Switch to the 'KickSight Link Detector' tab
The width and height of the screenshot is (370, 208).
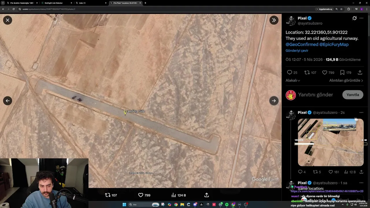(56, 3)
